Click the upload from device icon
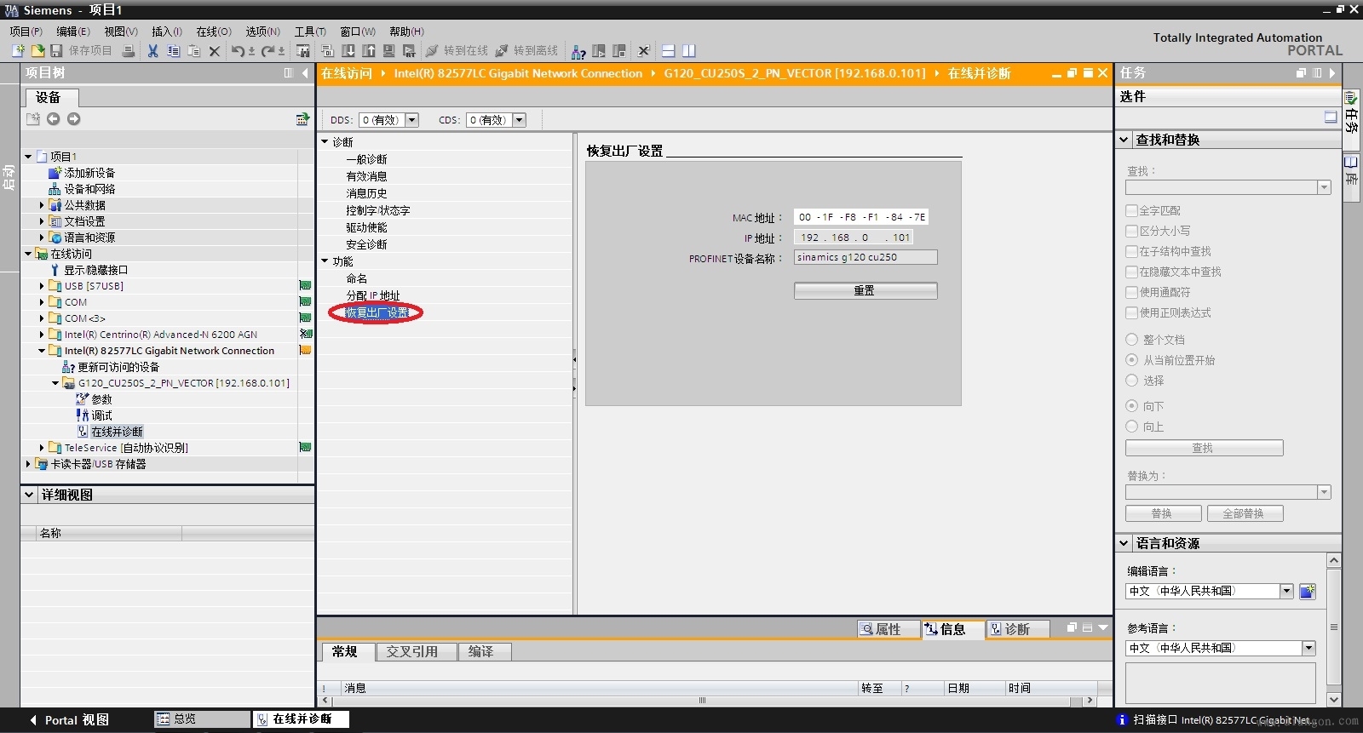 [369, 51]
